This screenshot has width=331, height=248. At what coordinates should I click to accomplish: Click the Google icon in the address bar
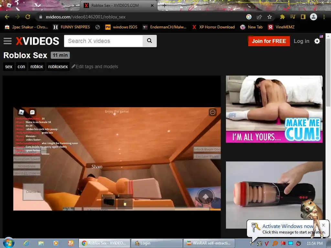(x=249, y=17)
